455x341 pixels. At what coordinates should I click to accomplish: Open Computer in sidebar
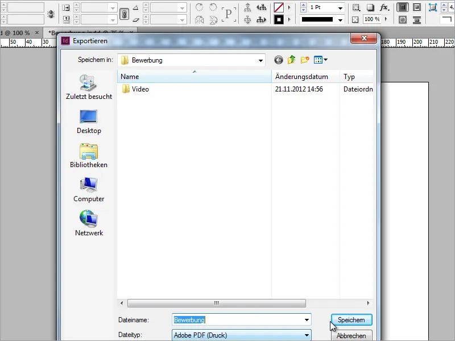[89, 190]
